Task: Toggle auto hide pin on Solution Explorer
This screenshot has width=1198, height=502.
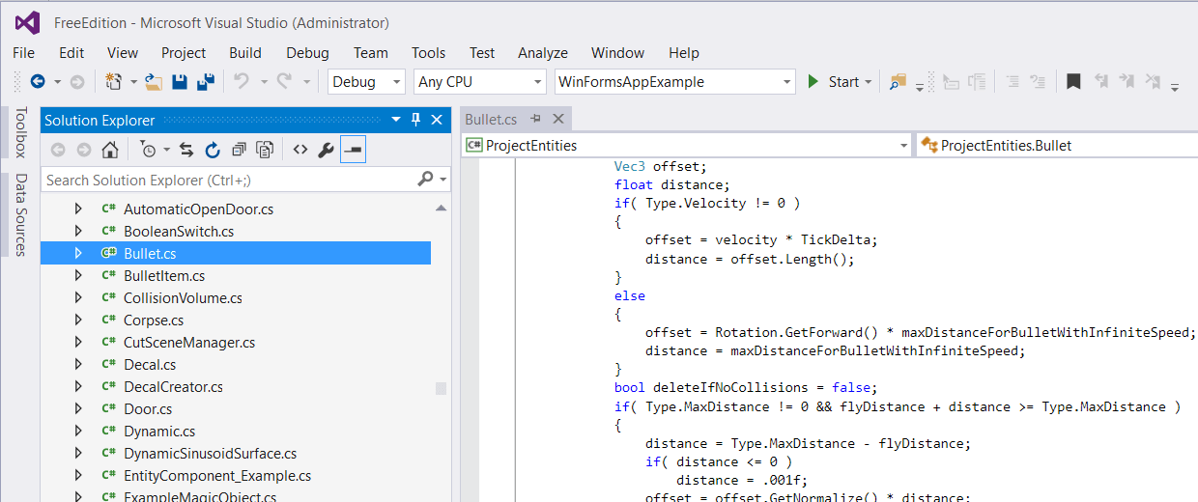Action: click(x=416, y=120)
